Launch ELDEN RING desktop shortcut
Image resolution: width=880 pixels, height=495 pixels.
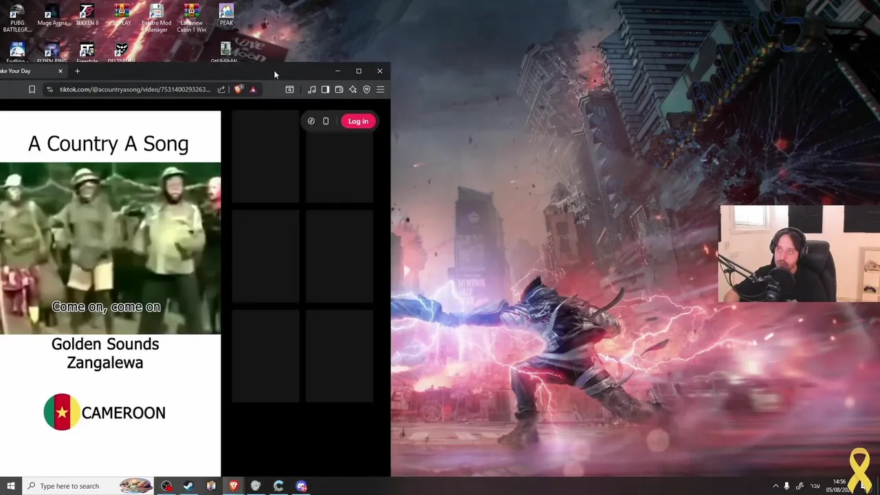(52, 52)
